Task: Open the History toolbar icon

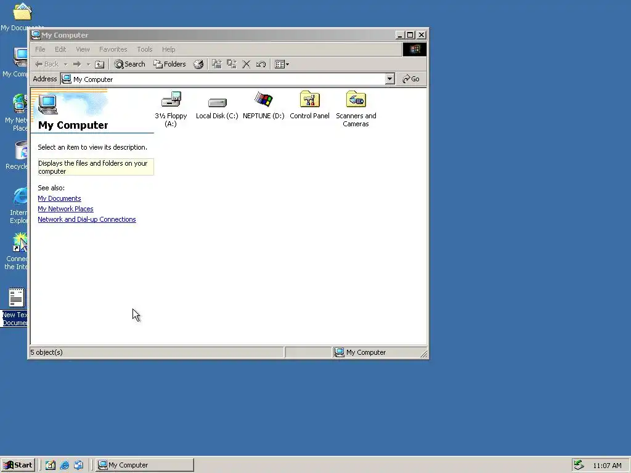Action: pos(198,64)
